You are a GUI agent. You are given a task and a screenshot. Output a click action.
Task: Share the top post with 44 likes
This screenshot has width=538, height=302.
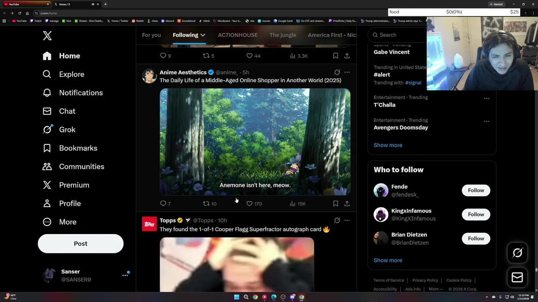tap(347, 55)
